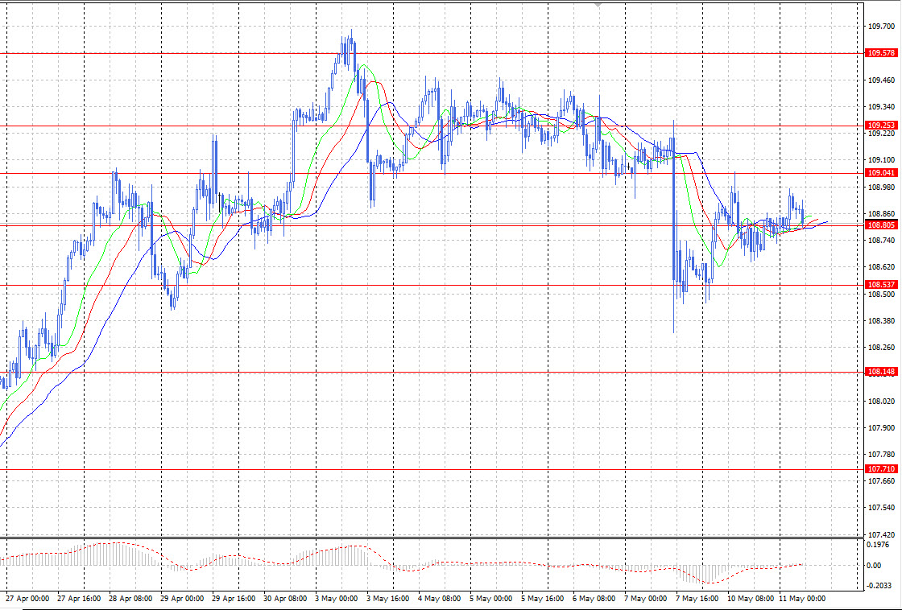
Task: Click the 109.700 price axis value
Action: tap(881, 27)
